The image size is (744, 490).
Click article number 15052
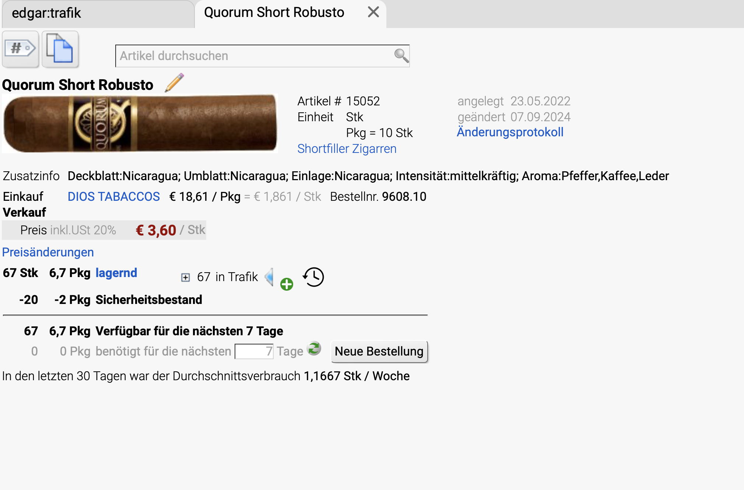(x=363, y=101)
